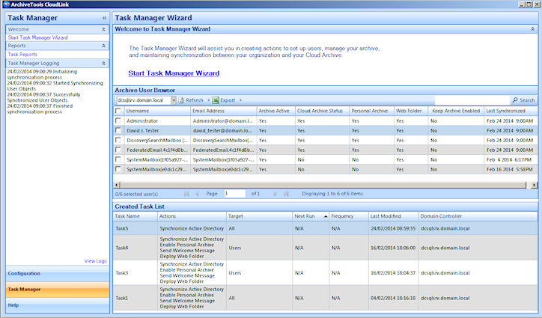Tick the select-all users checkbox
542x318 pixels.
tap(118, 111)
